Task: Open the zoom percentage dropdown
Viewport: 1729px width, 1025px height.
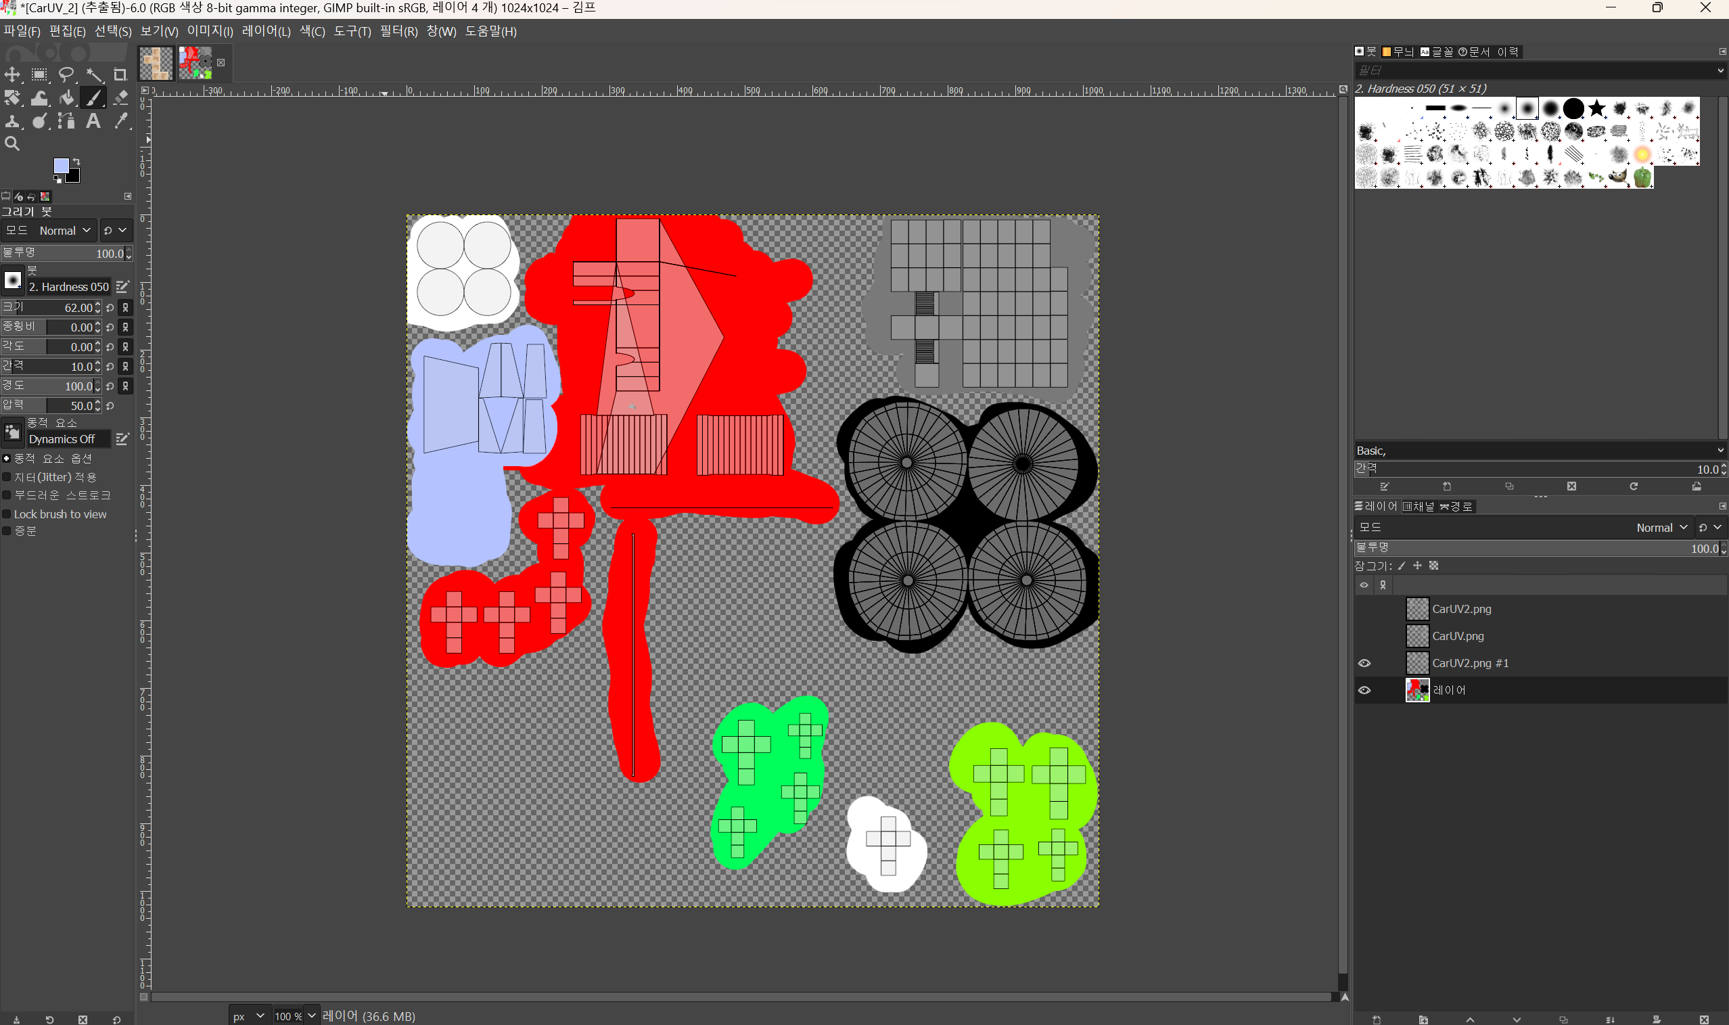Action: [311, 1016]
